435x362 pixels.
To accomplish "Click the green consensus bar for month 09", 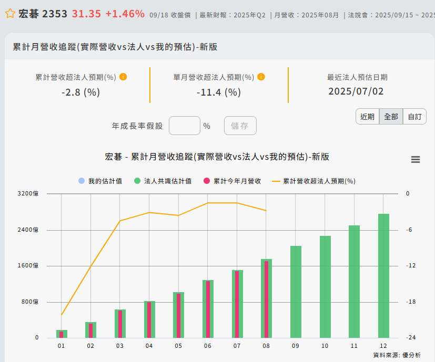I will pos(296,292).
